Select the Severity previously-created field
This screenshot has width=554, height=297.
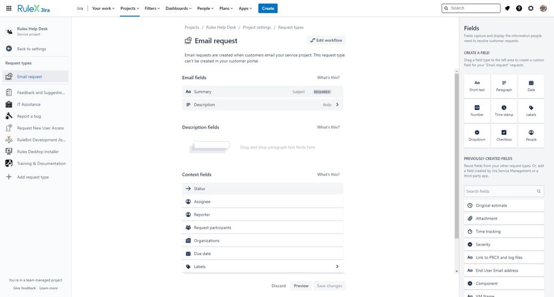pyautogui.click(x=504, y=244)
